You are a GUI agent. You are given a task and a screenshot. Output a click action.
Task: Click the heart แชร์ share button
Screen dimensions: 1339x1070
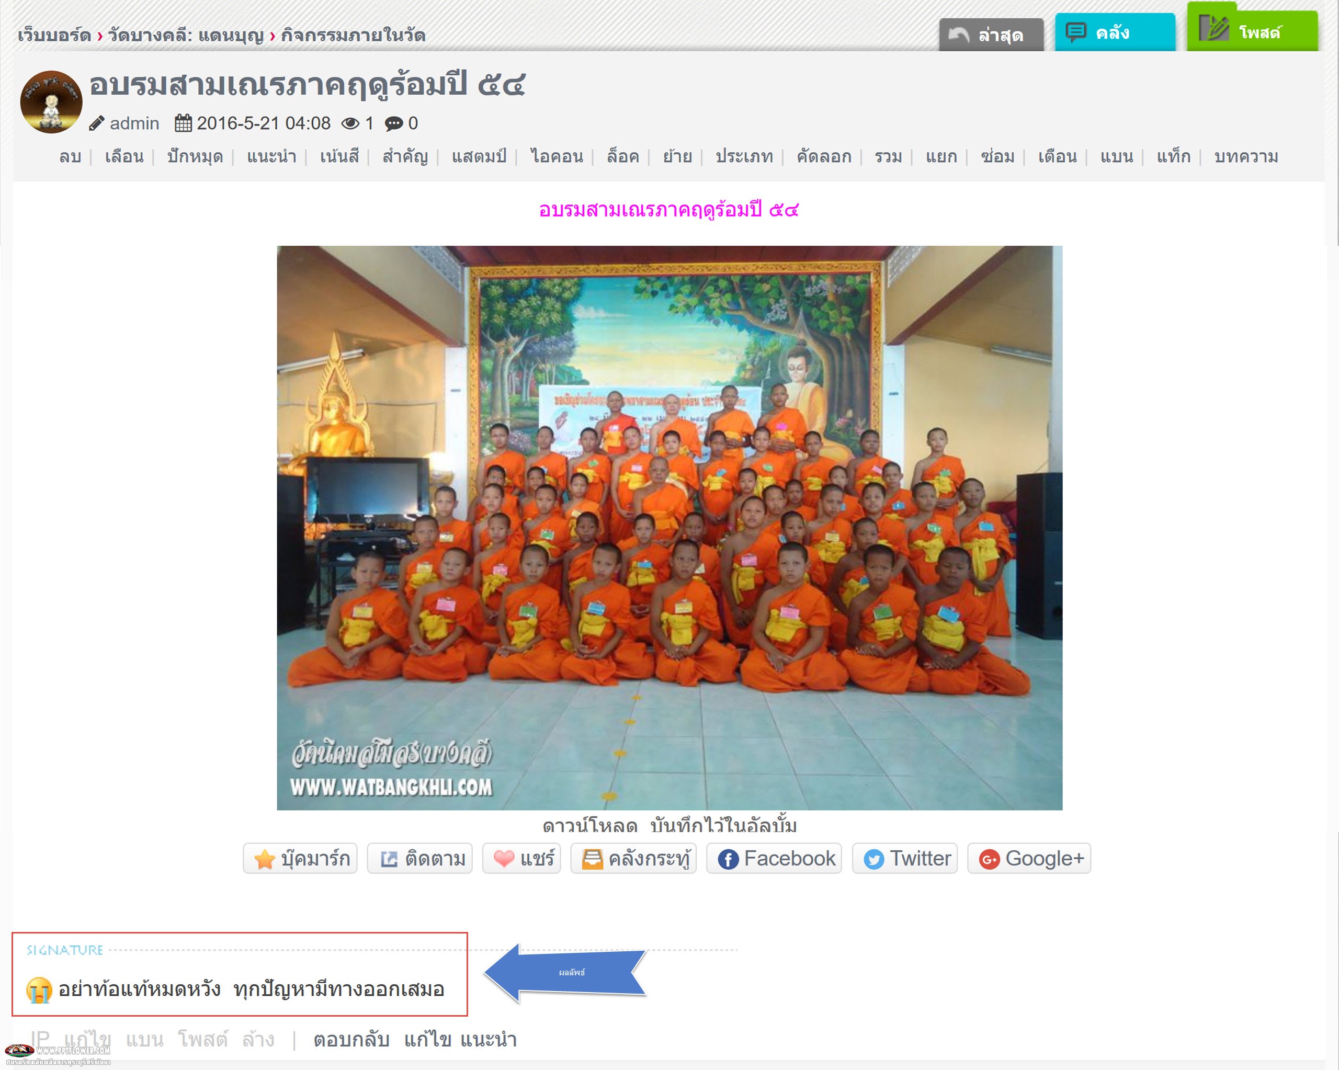click(521, 858)
